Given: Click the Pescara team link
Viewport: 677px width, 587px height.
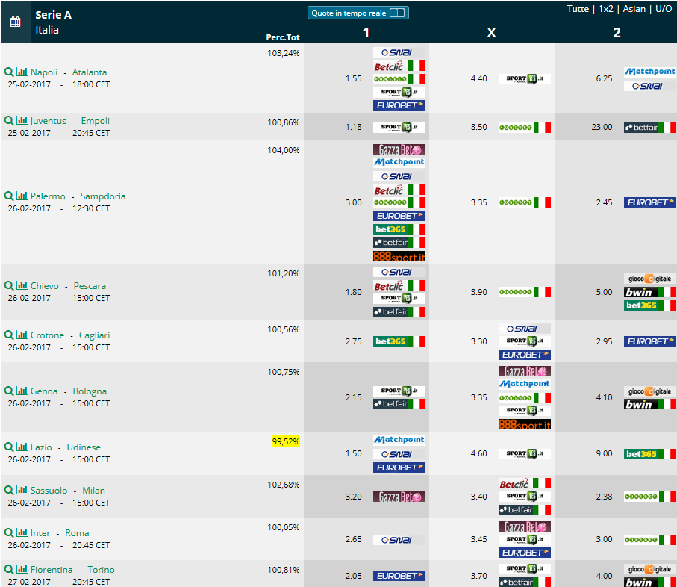Looking at the screenshot, I should 90,286.
